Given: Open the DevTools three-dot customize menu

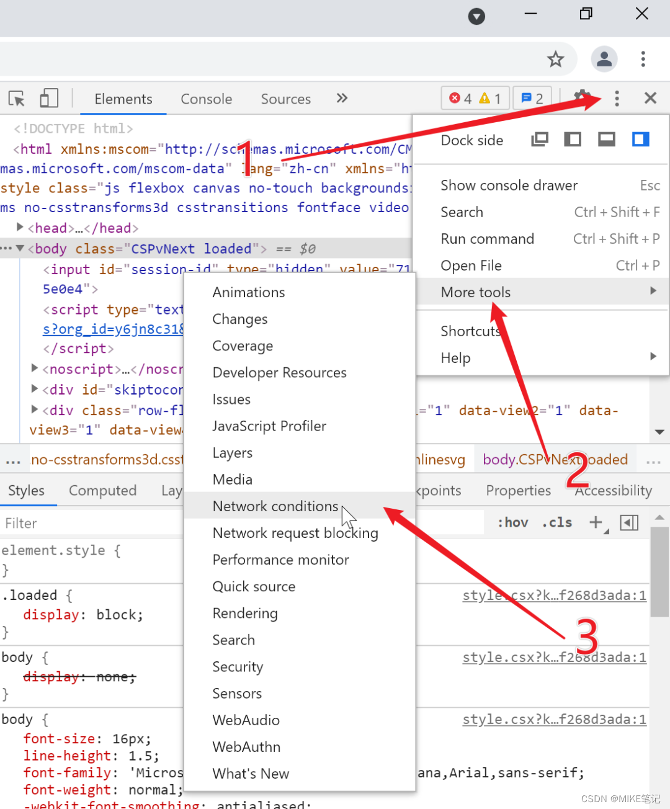Looking at the screenshot, I should coord(617,98).
